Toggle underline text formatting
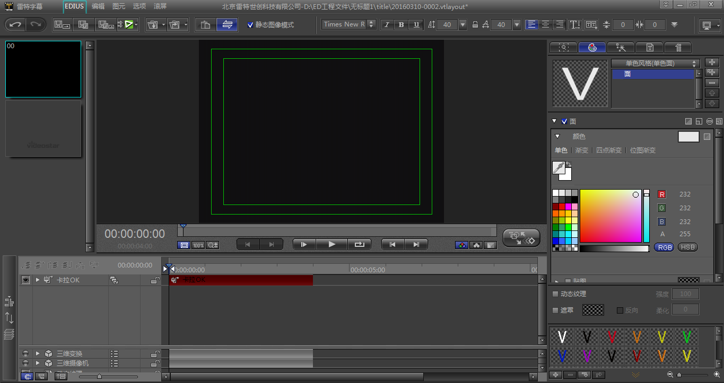The height and width of the screenshot is (383, 724). pyautogui.click(x=416, y=24)
